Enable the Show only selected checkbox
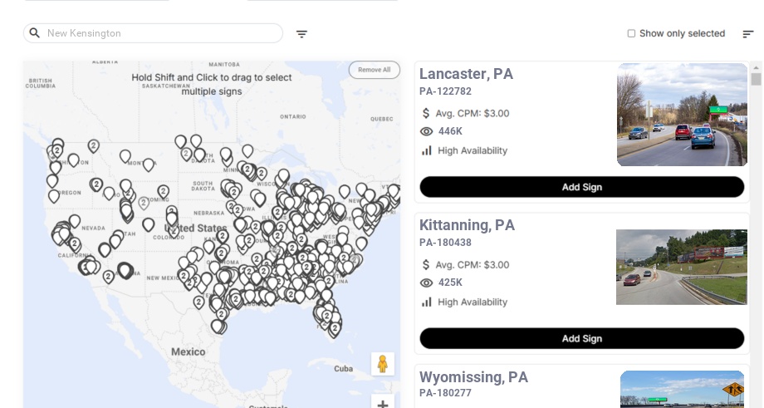Image resolution: width=764 pixels, height=408 pixels. (631, 33)
